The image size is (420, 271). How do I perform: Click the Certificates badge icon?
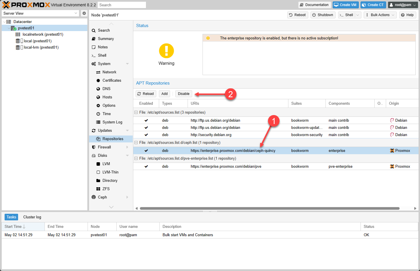click(x=98, y=81)
